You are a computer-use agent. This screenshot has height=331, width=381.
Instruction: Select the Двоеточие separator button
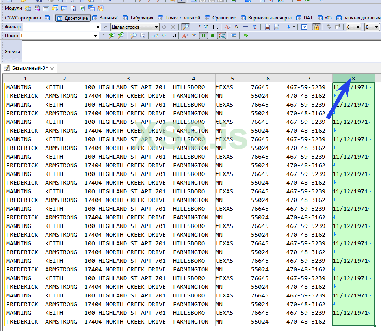(x=72, y=18)
